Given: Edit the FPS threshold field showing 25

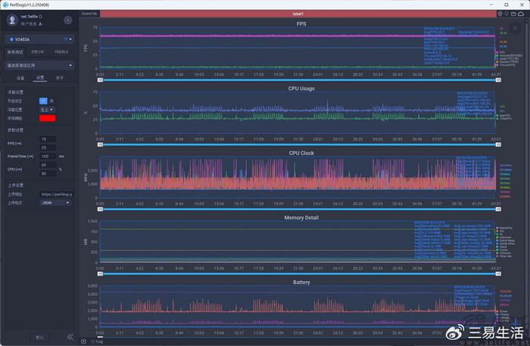Looking at the screenshot, I should point(48,148).
